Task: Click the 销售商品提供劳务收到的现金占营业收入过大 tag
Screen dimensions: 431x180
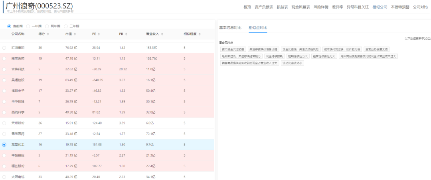Action: (x=250, y=63)
